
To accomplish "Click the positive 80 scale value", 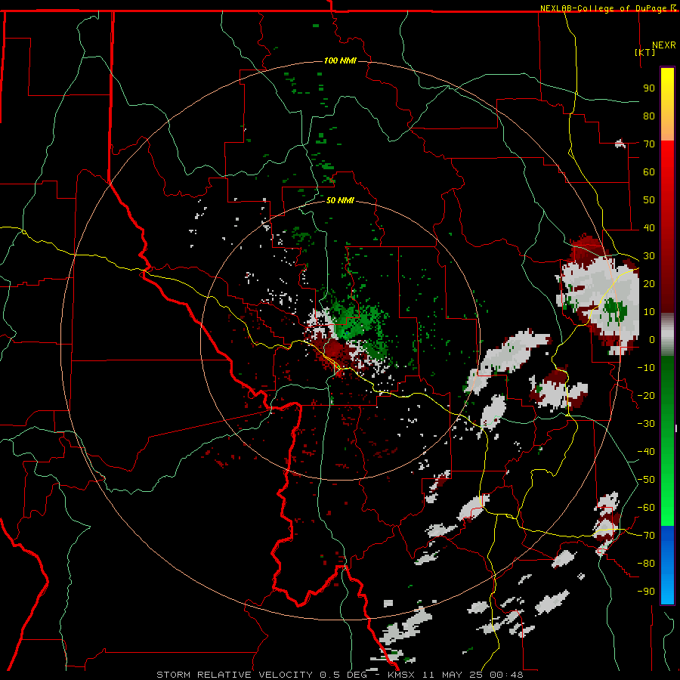I will point(649,116).
